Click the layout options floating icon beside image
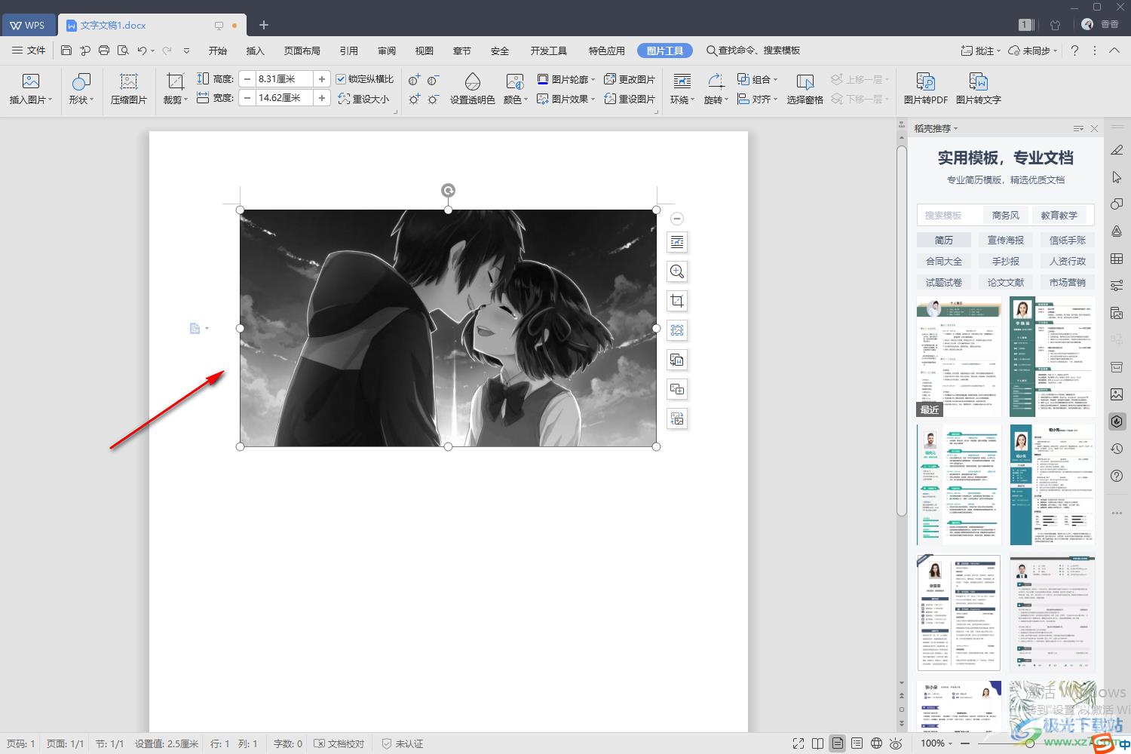The height and width of the screenshot is (754, 1131). click(x=677, y=242)
